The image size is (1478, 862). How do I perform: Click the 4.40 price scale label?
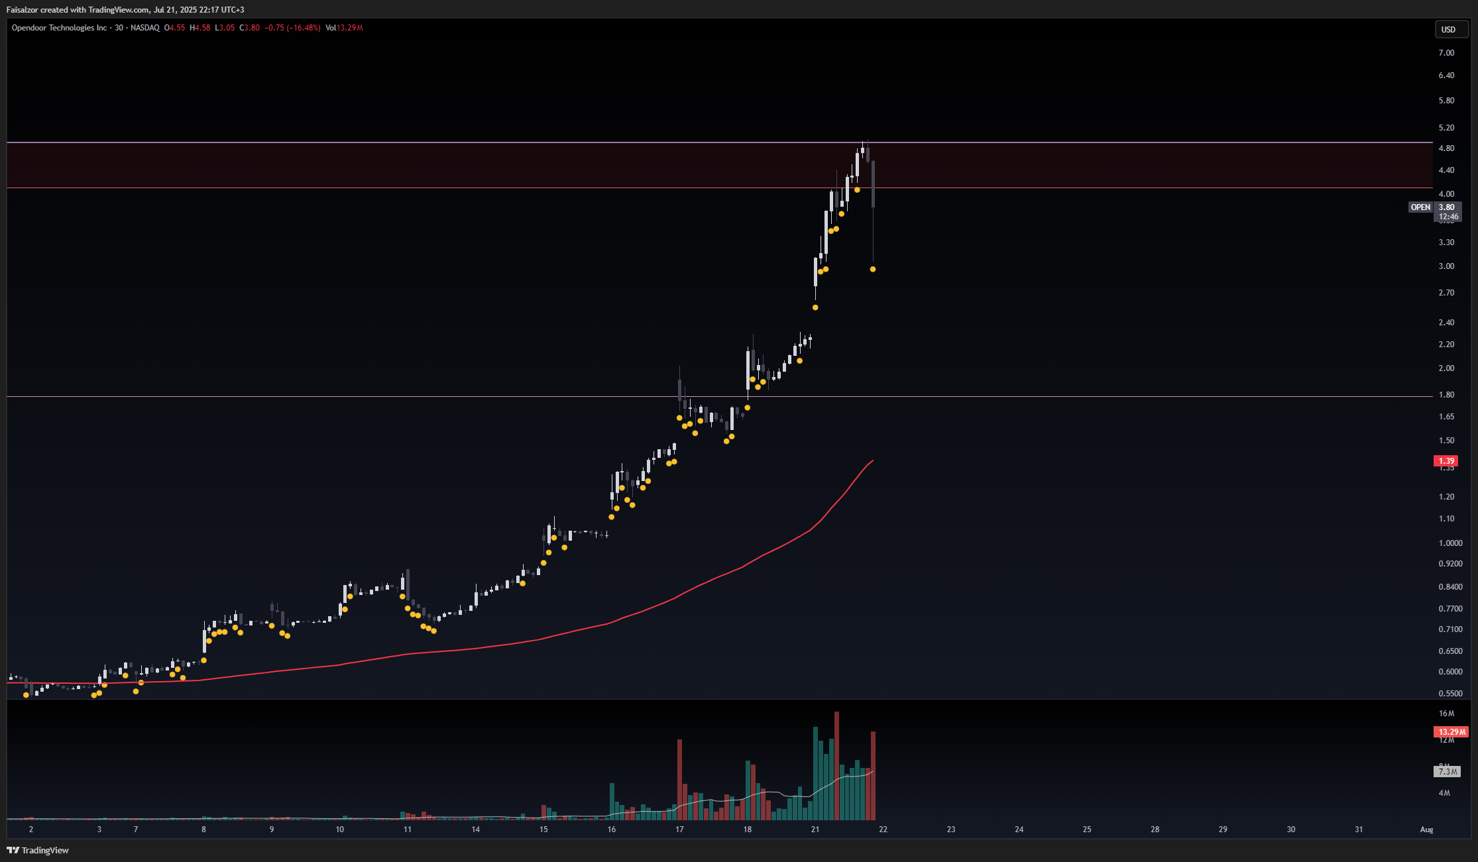click(x=1446, y=170)
